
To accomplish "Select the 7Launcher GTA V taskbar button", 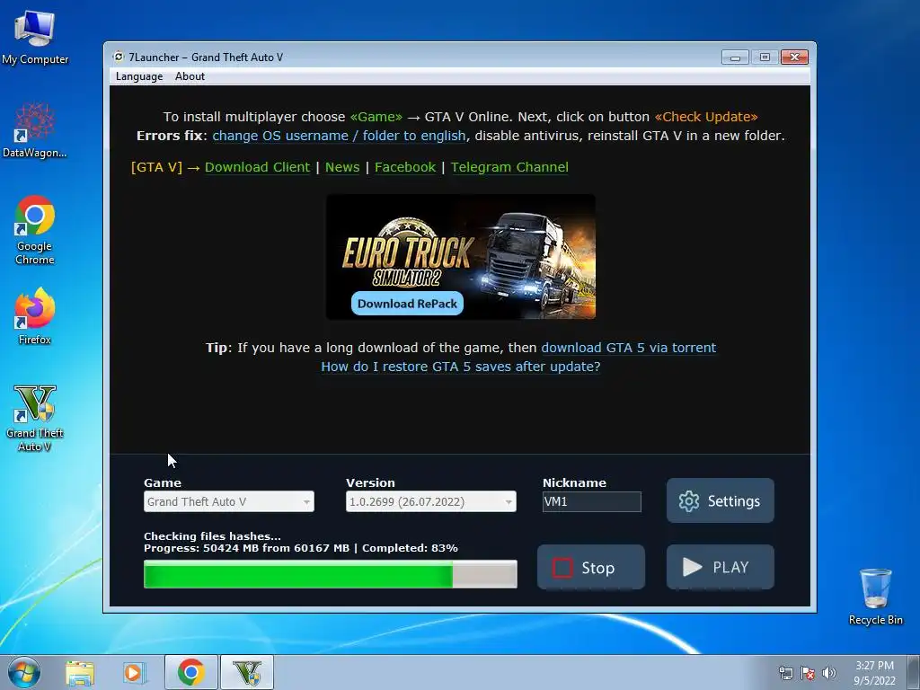I will tap(247, 672).
